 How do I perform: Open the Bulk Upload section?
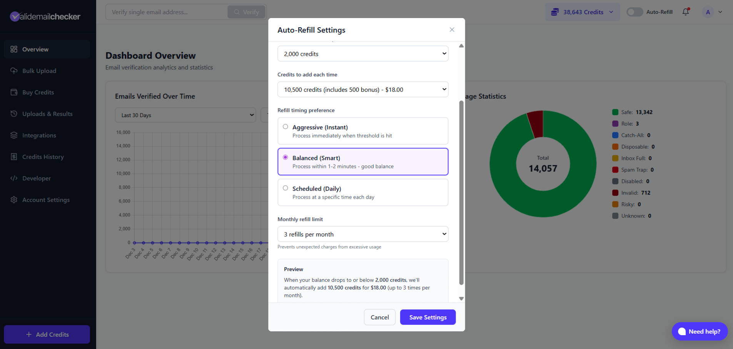coord(38,71)
